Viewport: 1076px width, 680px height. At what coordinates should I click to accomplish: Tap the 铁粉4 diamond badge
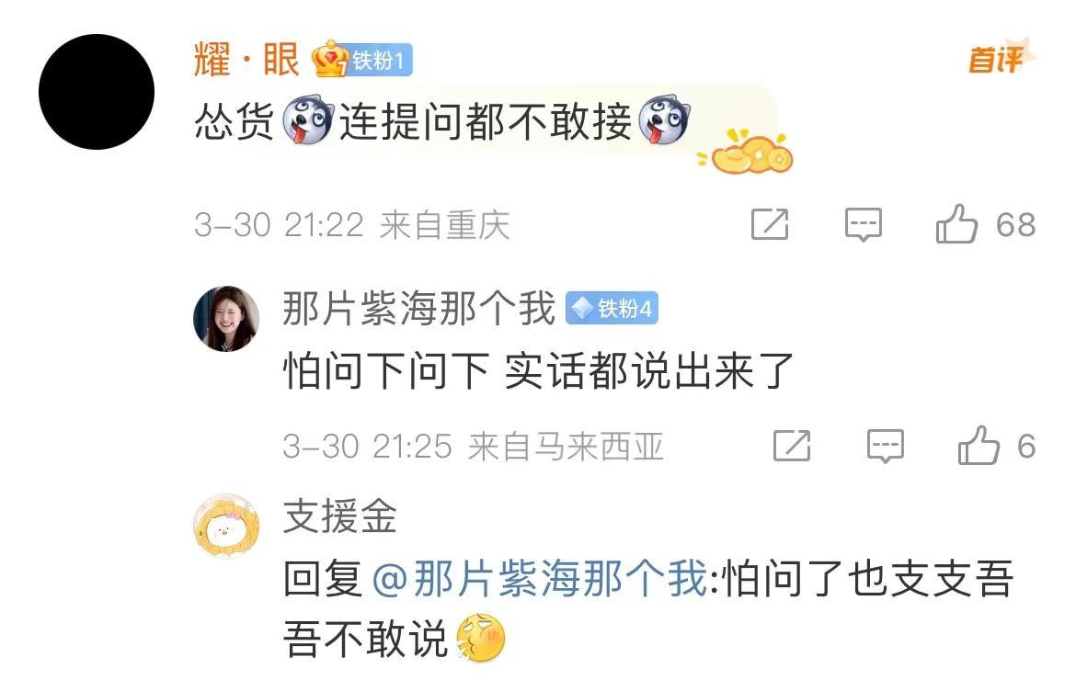pyautogui.click(x=612, y=309)
